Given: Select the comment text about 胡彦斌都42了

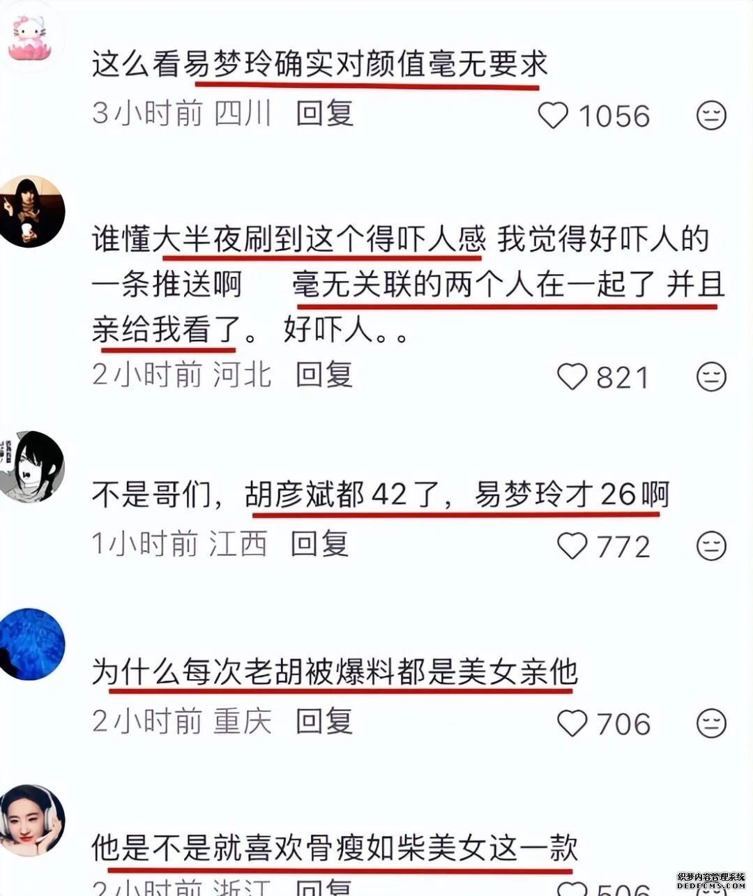Looking at the screenshot, I should tap(381, 495).
